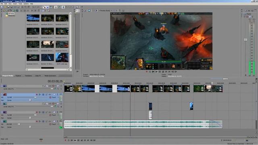The image size is (258, 145).
Task: Open the Project Media views dropdown
Action: [43, 11]
